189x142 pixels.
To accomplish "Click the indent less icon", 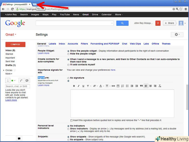I will tap(132, 86).
